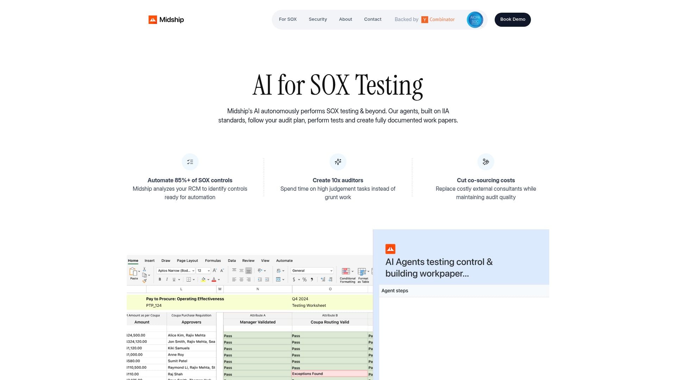The width and height of the screenshot is (676, 380).
Task: Switch to the Formulas ribbon tab
Action: 213,261
